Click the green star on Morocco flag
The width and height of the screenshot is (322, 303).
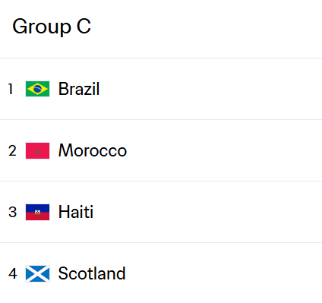click(x=37, y=151)
